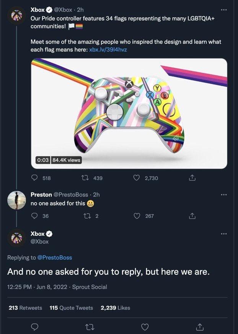This screenshot has width=238, height=334.
Task: Like the main Xbox reply at bottom
Action: 145,327
